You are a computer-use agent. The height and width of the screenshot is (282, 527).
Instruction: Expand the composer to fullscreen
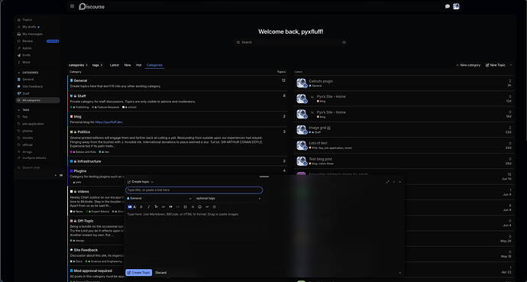pos(387,182)
